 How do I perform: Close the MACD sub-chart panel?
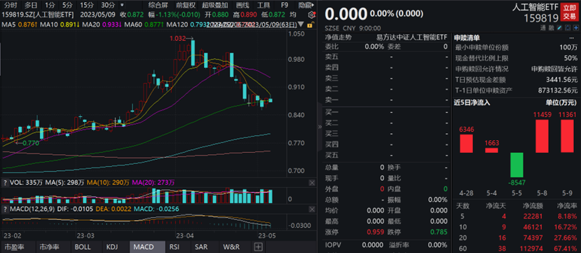point(312,209)
